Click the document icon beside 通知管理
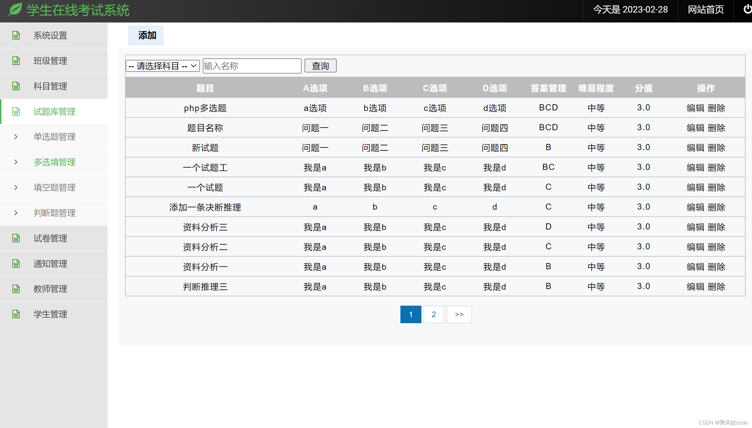Image resolution: width=752 pixels, height=428 pixels. tap(16, 264)
